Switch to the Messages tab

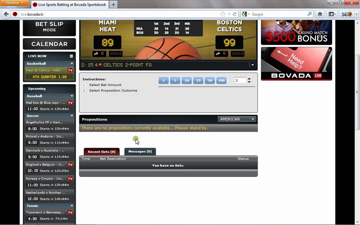click(140, 152)
